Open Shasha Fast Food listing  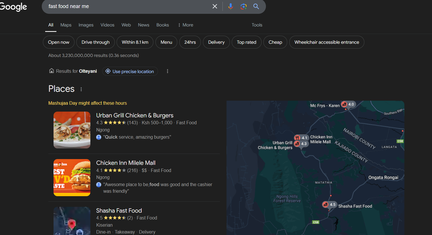(119, 211)
